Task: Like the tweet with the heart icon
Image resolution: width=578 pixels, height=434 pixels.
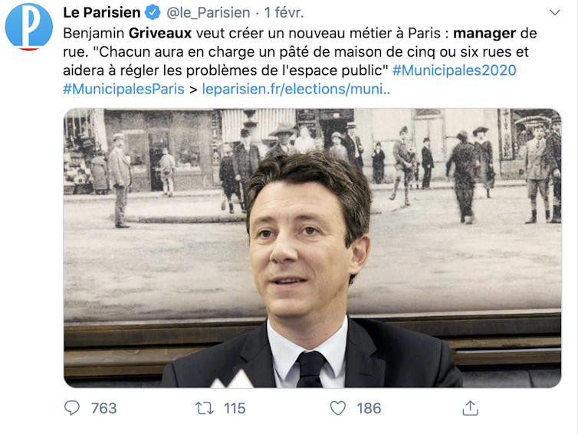Action: [x=337, y=408]
